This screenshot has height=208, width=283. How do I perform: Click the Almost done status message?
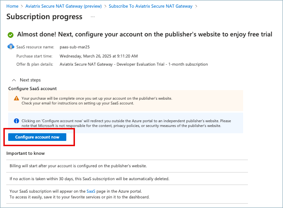click(145, 34)
